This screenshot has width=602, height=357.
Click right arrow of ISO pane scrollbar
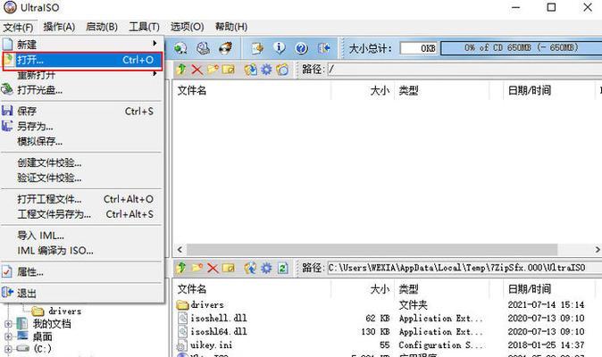598,250
